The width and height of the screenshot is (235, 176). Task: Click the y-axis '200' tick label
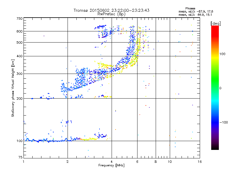pyautogui.click(x=19, y=99)
